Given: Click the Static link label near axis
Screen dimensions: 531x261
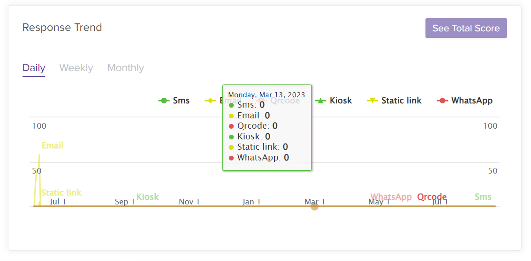Looking at the screenshot, I should [x=61, y=193].
